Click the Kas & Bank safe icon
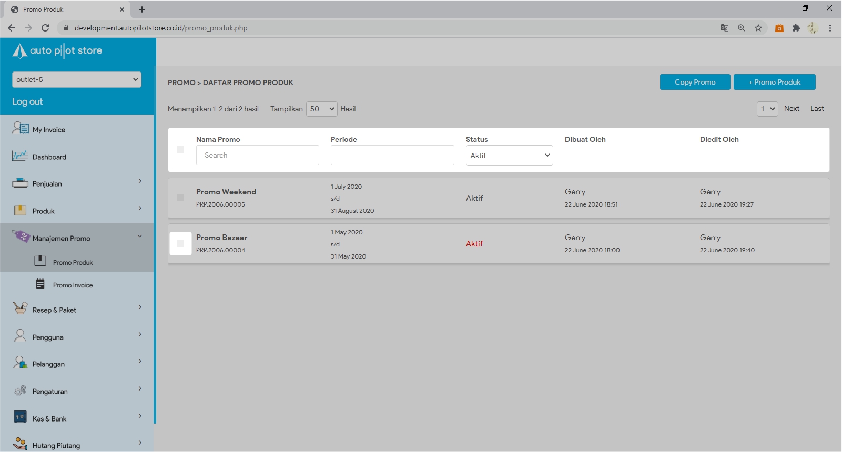Image resolution: width=842 pixels, height=452 pixels. [20, 417]
